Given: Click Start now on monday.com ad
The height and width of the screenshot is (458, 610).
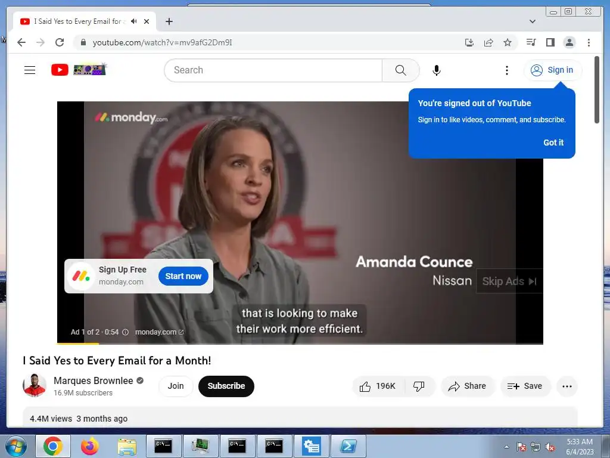Looking at the screenshot, I should pos(183,276).
